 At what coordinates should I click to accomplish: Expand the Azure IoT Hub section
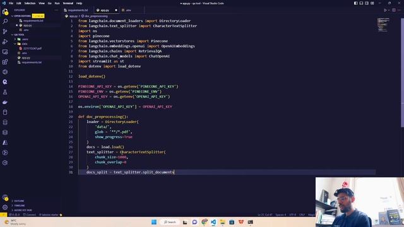point(23,210)
